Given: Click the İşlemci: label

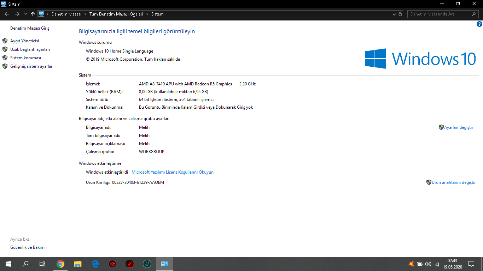Looking at the screenshot, I should point(93,84).
